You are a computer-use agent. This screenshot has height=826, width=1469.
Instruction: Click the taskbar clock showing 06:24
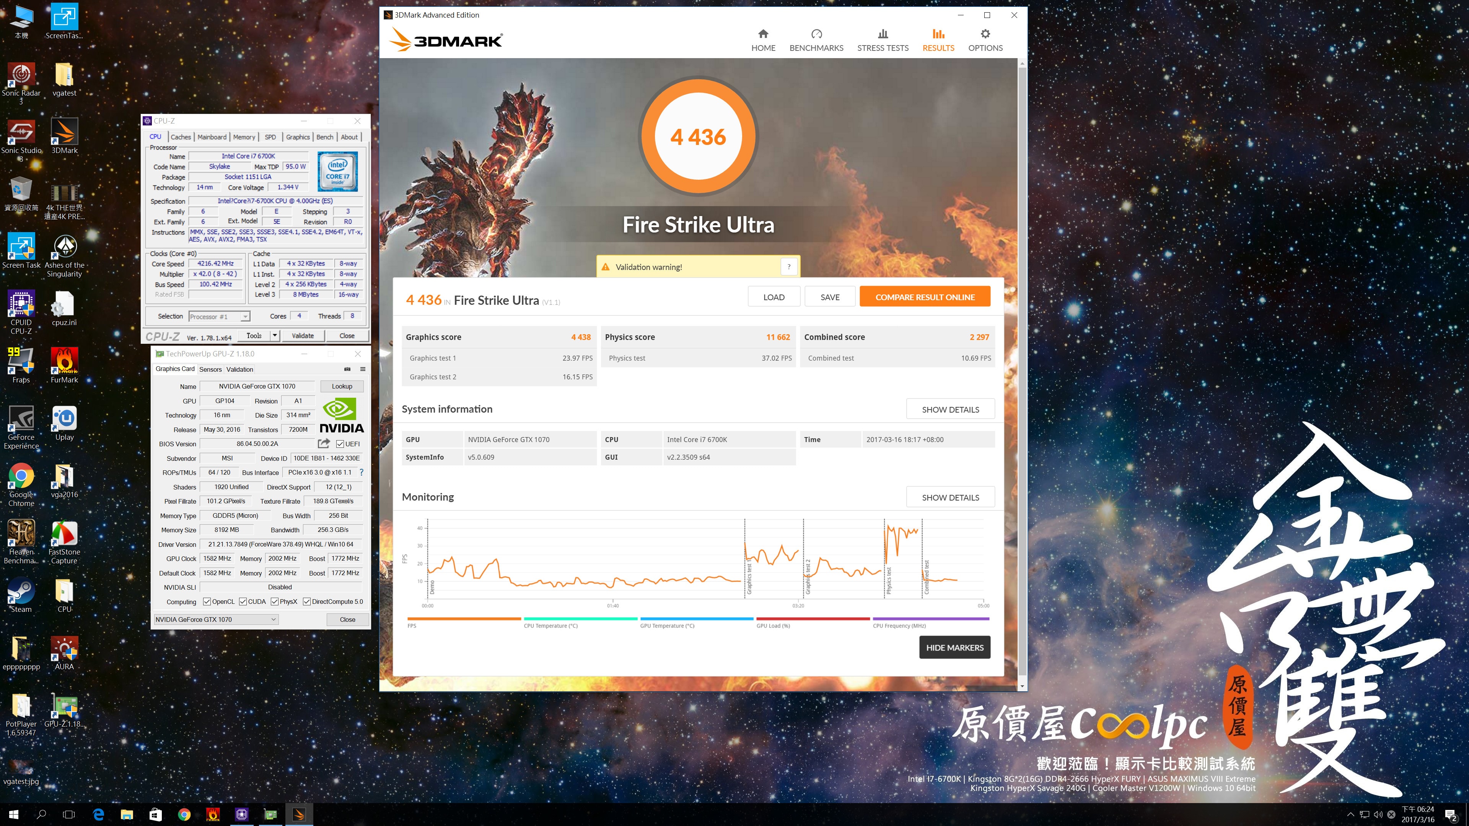pyautogui.click(x=1418, y=815)
